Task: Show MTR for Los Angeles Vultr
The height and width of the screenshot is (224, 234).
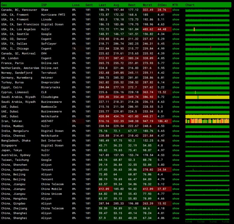Action: point(175,29)
